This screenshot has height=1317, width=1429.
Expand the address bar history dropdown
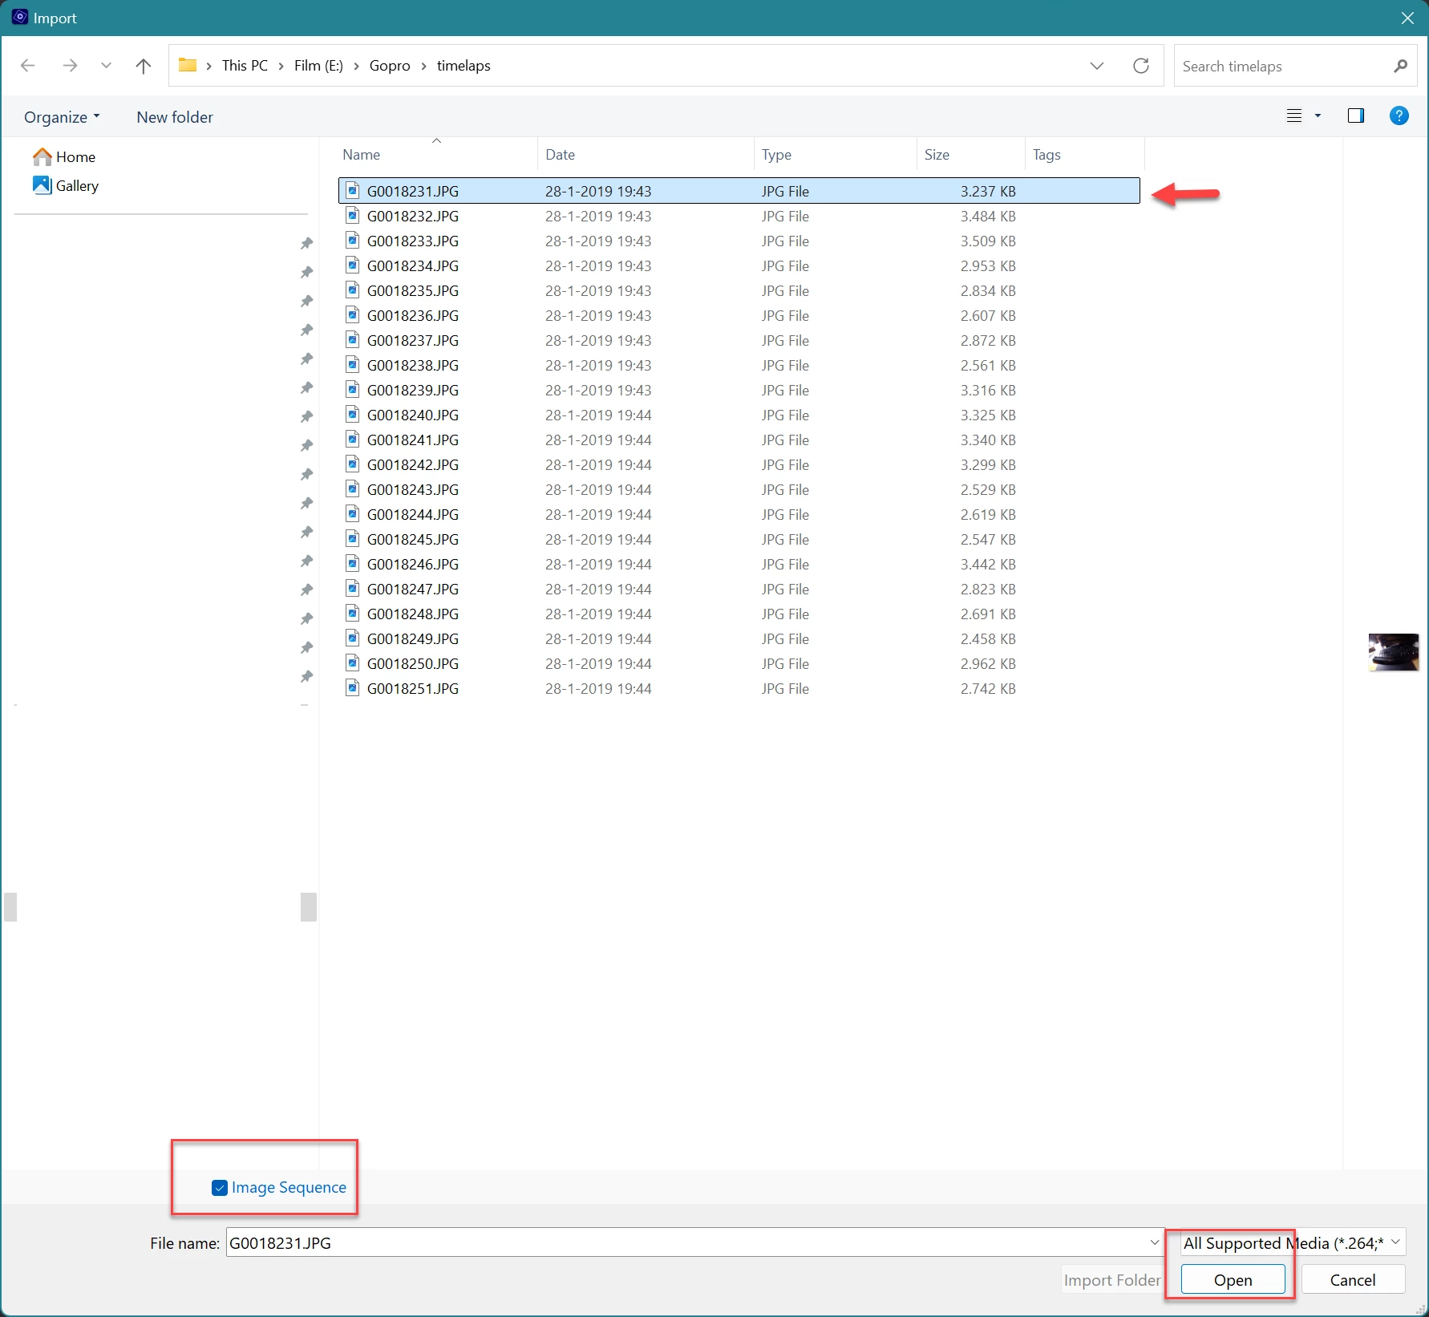pyautogui.click(x=1097, y=66)
